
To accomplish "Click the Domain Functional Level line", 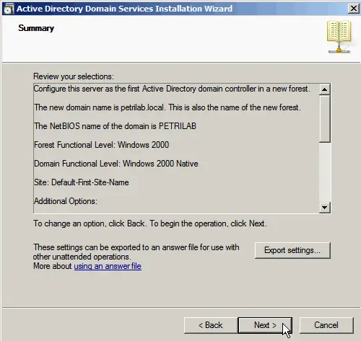I will tap(116, 164).
